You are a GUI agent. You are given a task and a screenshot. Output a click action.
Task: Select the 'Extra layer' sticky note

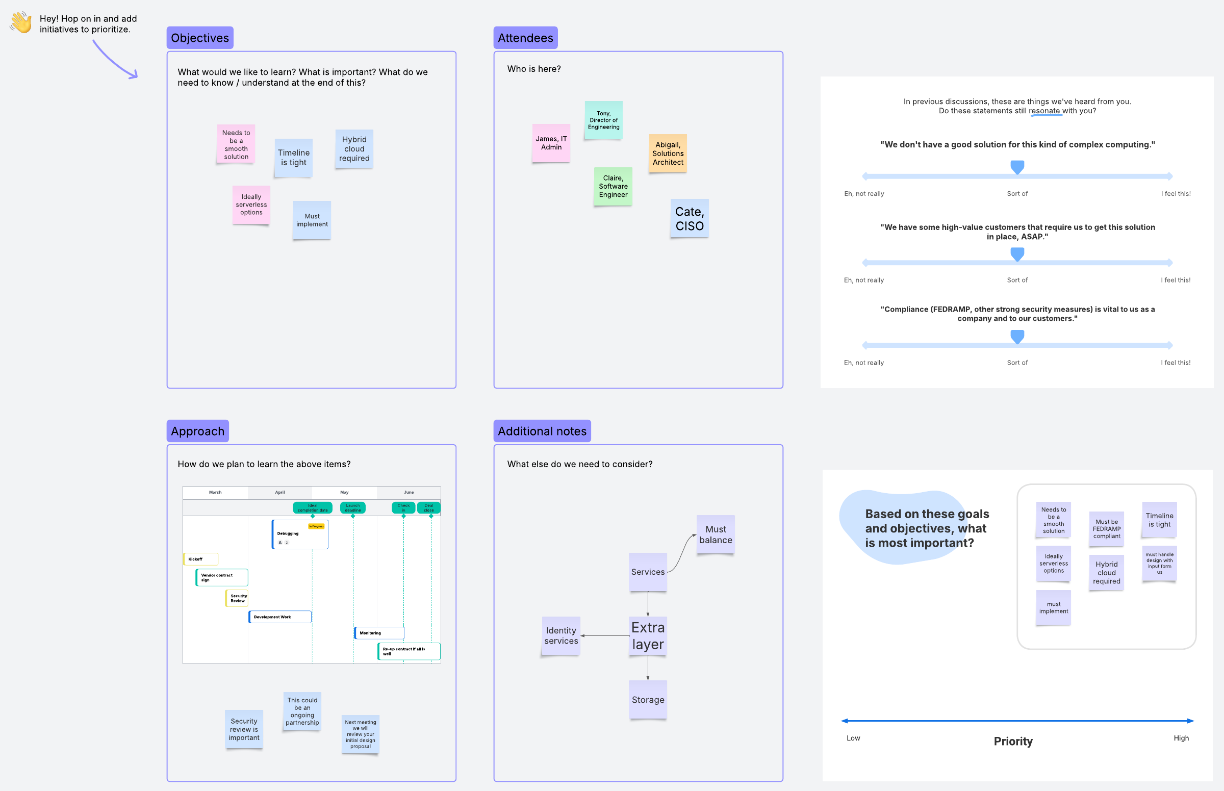tap(648, 636)
